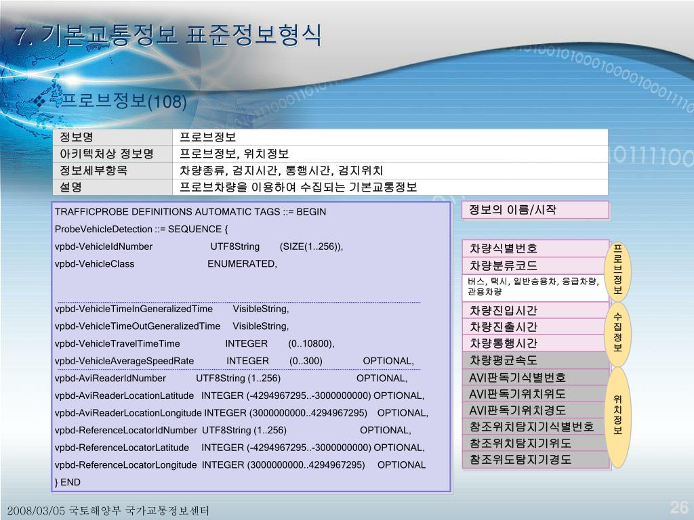Click the yellow '수집정보' oval

618,333
